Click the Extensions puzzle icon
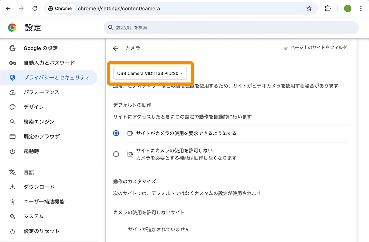This screenshot has width=369, height=242. coord(327,8)
